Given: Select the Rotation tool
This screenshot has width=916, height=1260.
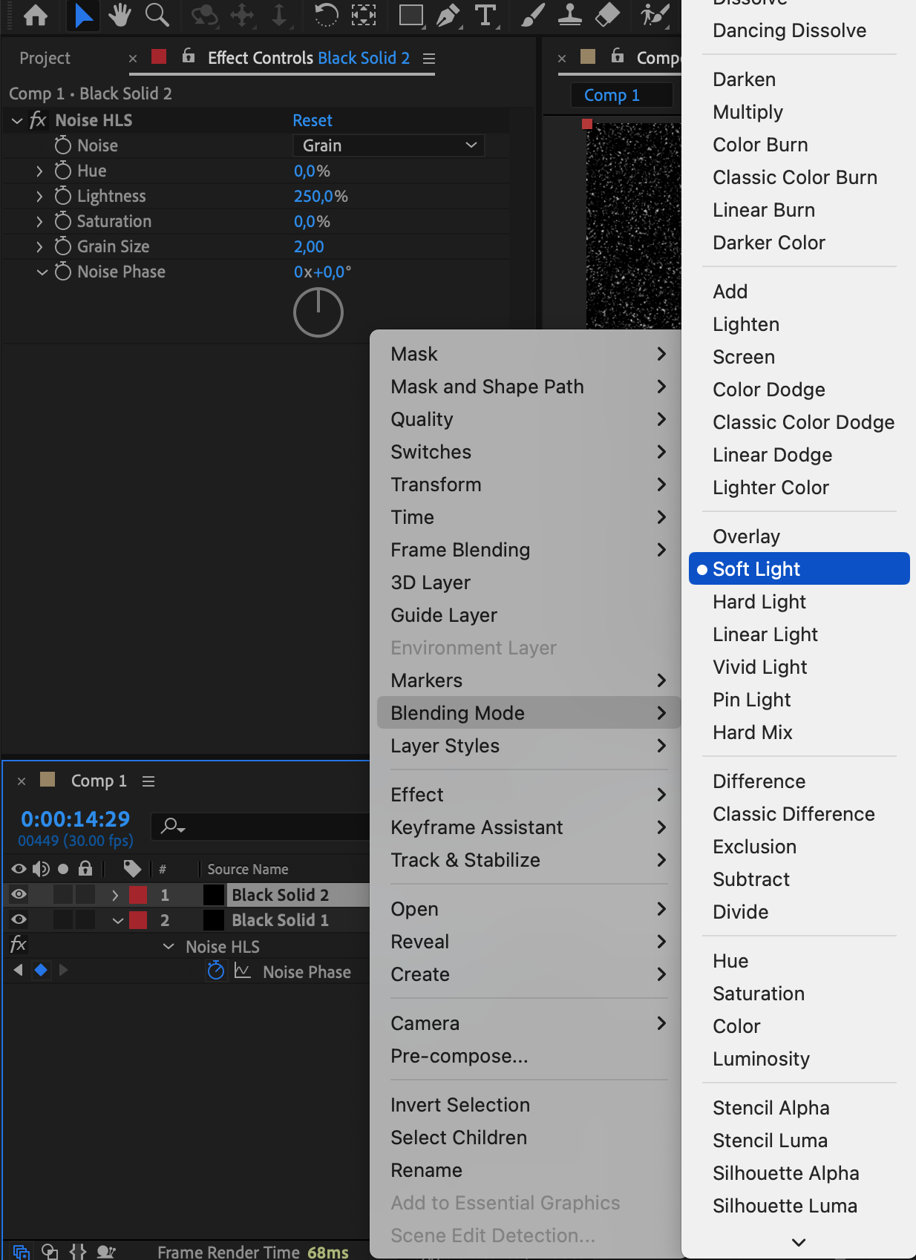Looking at the screenshot, I should click(325, 15).
